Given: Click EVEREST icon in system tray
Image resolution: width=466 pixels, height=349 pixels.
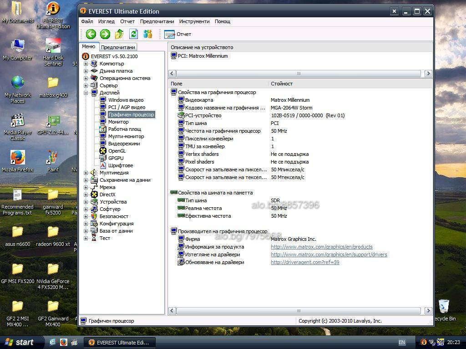Looking at the screenshot, I should [x=424, y=342].
